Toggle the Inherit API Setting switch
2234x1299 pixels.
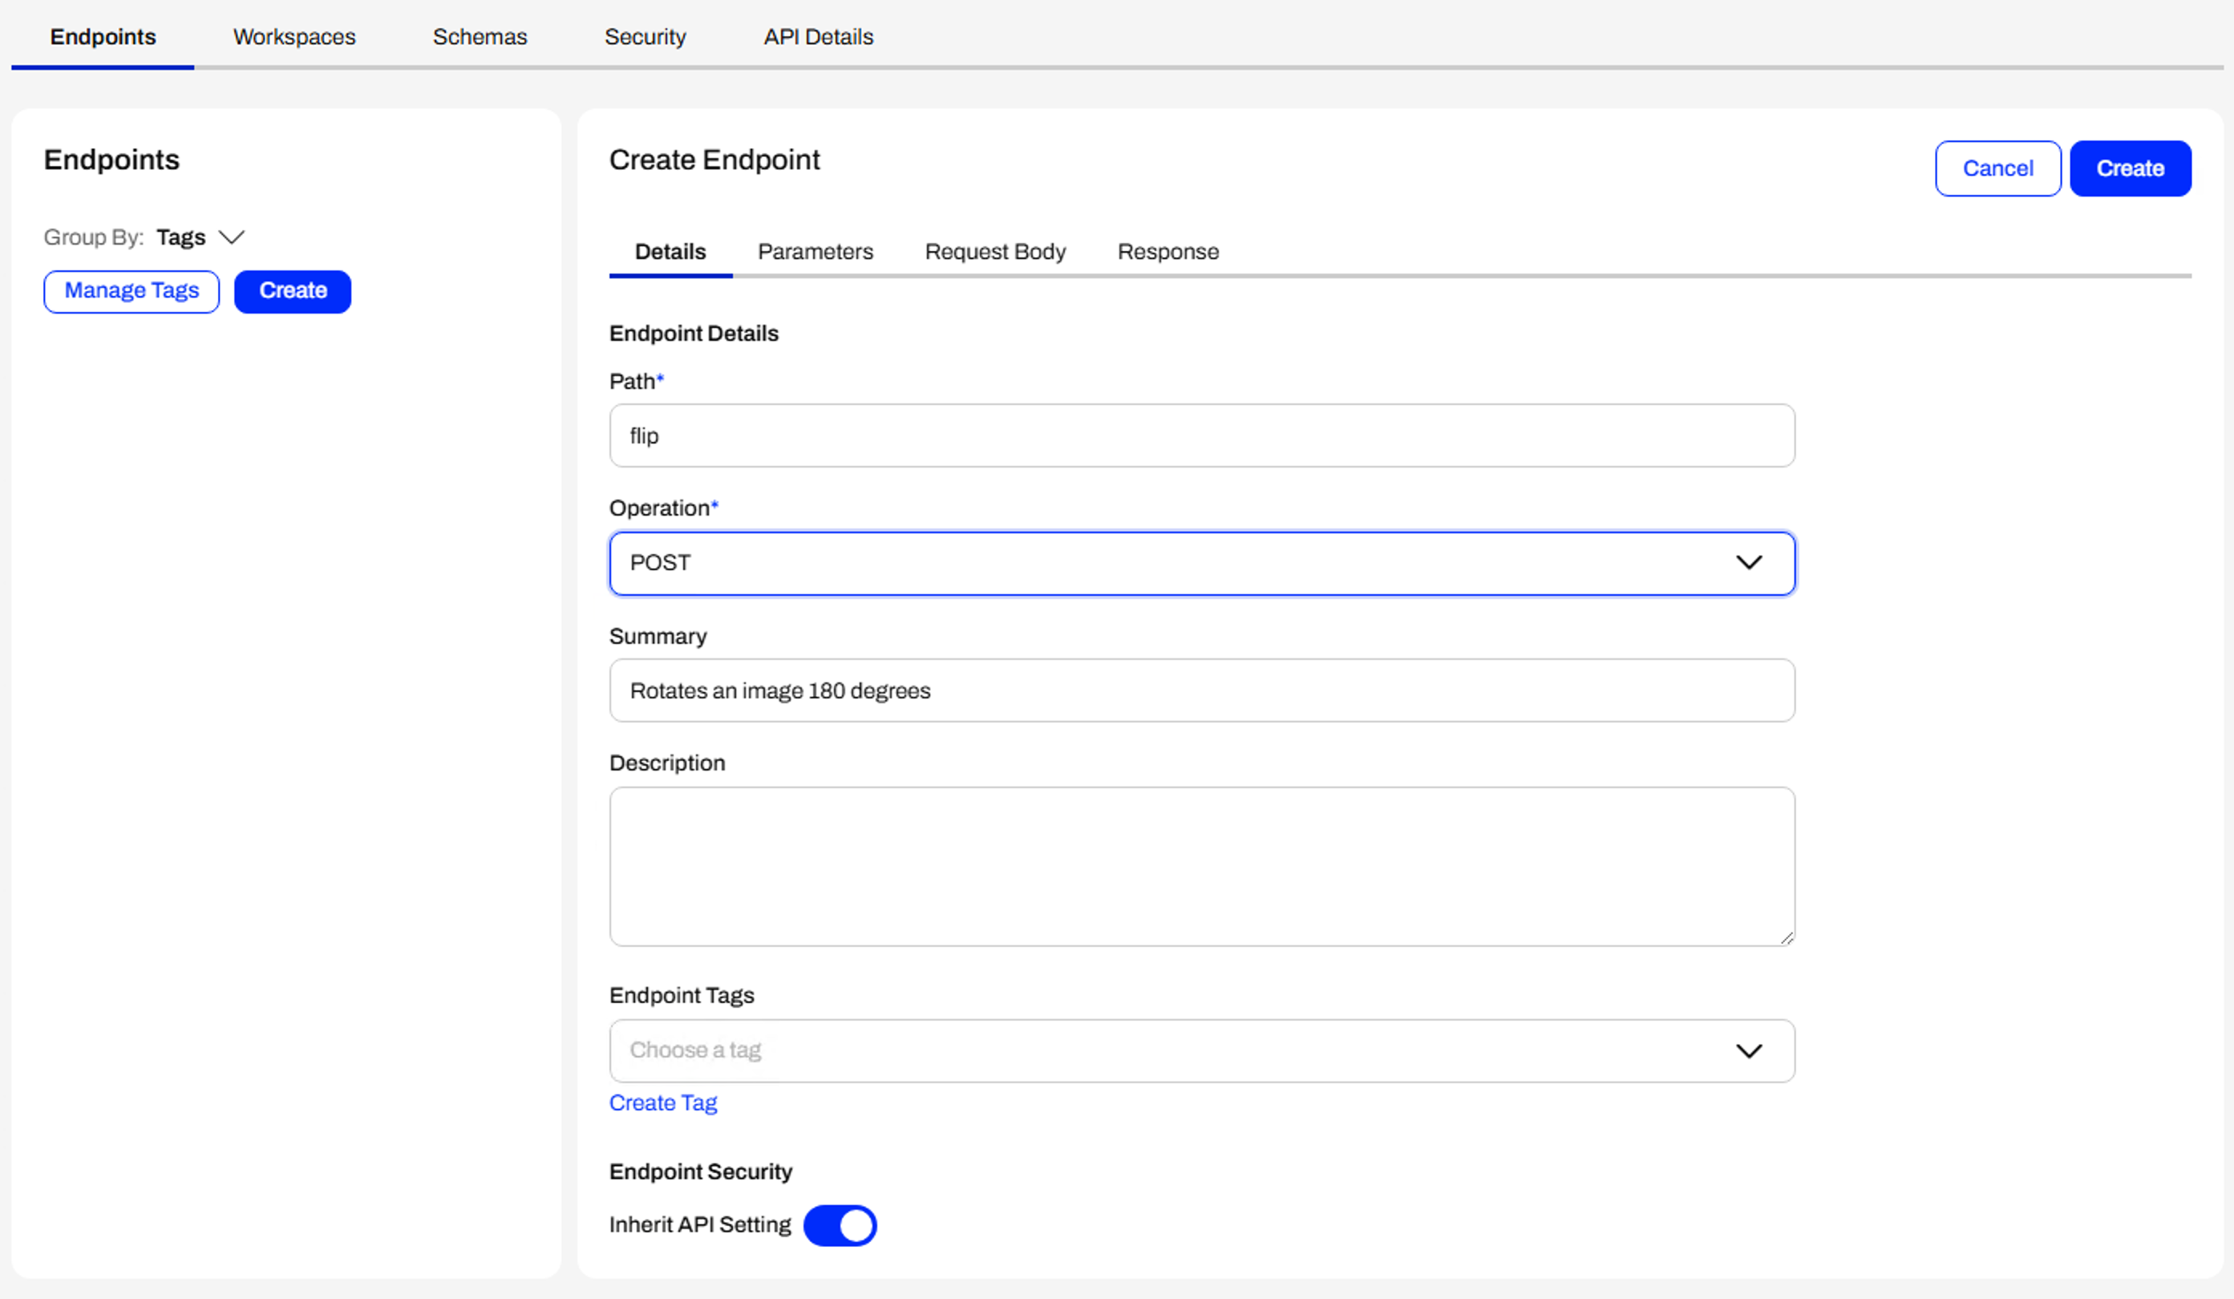click(x=840, y=1225)
